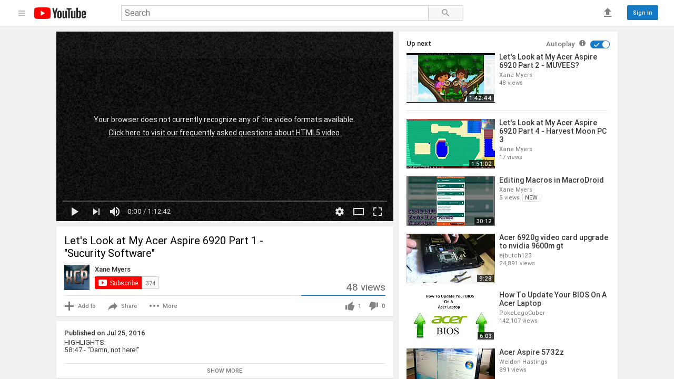Go to YouTube home via logo
Viewport: 674px width, 379px height.
(x=60, y=13)
